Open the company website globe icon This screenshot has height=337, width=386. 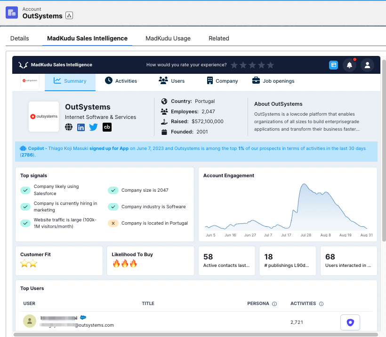(x=69, y=127)
